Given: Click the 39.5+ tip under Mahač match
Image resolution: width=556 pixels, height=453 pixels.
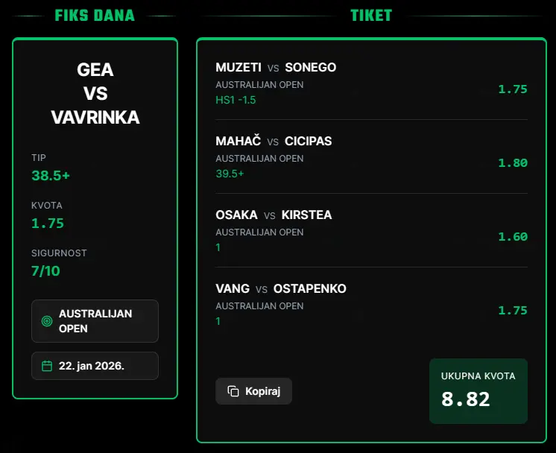Looking at the screenshot, I should coord(230,174).
